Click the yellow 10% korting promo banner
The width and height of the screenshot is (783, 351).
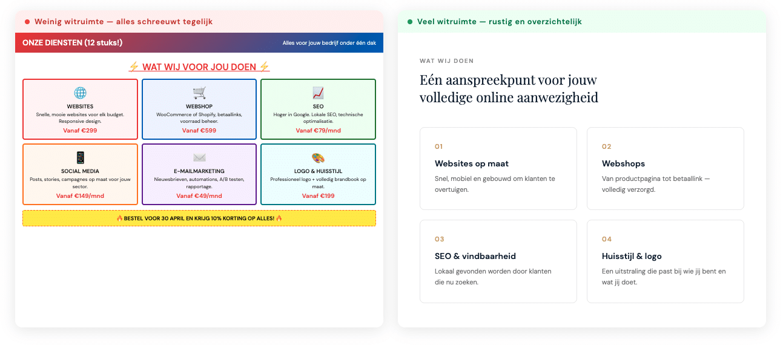click(x=199, y=218)
